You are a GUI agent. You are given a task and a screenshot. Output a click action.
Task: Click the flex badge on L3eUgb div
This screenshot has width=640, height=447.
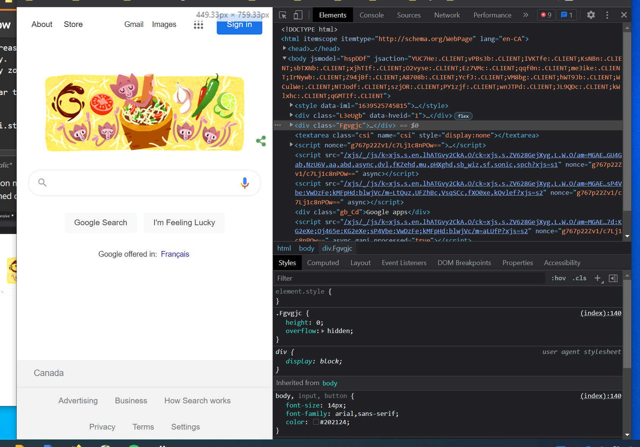pos(463,116)
